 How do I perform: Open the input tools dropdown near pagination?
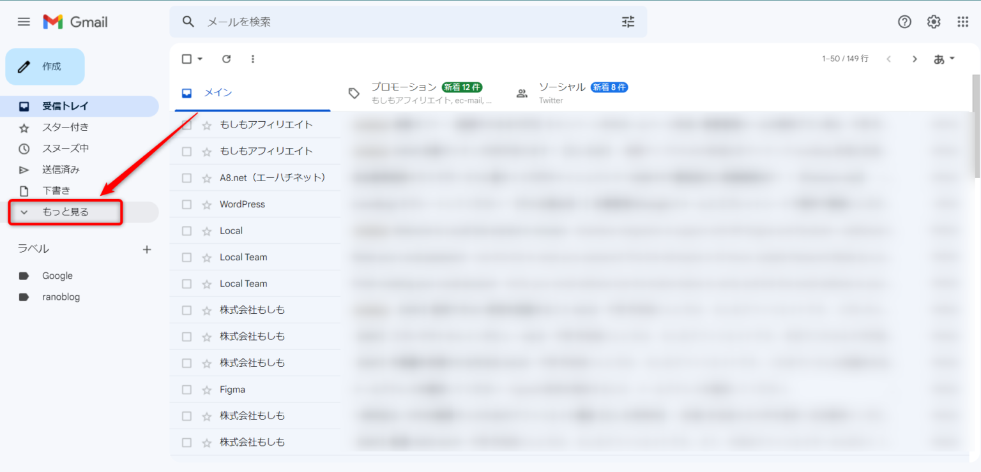[943, 59]
